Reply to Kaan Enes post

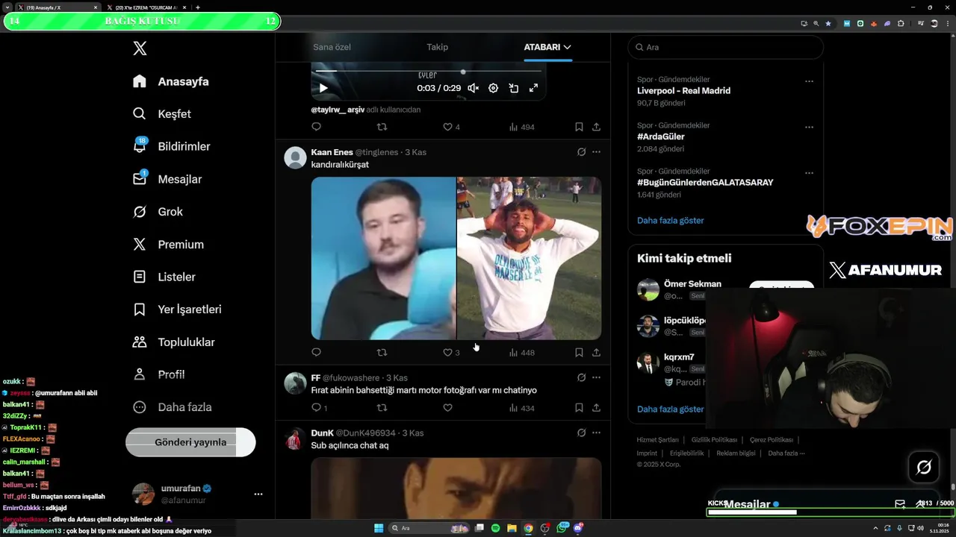[316, 353]
